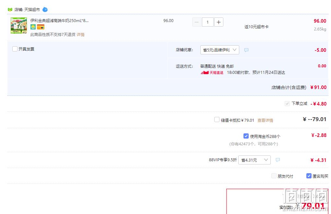Click the 普通配送 快递 免邮 shipping text
The height and width of the screenshot is (214, 331).
click(217, 66)
